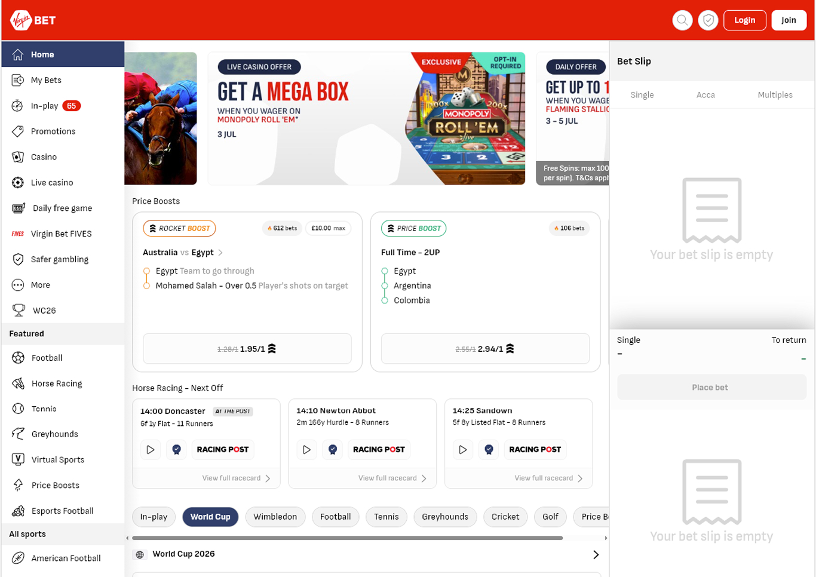Select the Cricket filter chip

[505, 517]
